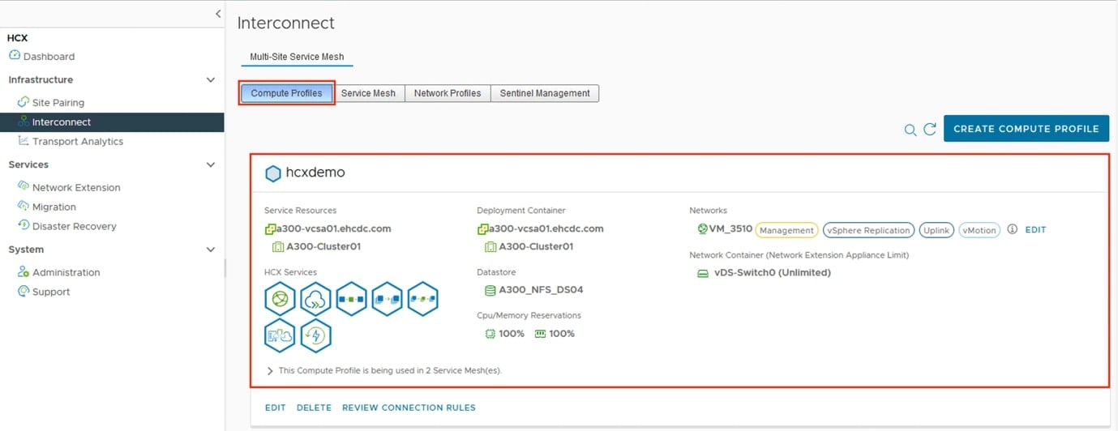Click the A300_NFS_DS04 datastore icon
The width and height of the screenshot is (1118, 431).
(490, 291)
